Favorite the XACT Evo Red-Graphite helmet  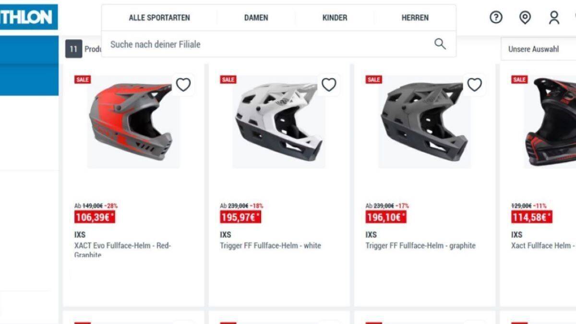coord(183,85)
